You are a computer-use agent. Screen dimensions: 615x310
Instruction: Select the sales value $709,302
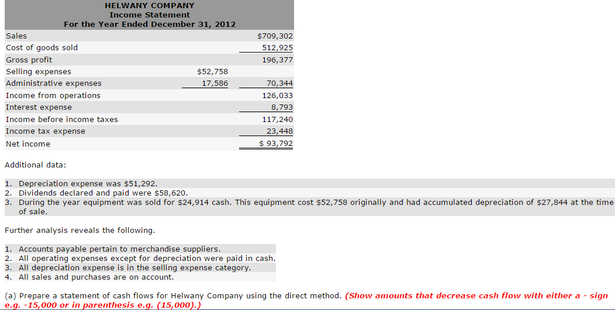click(275, 36)
